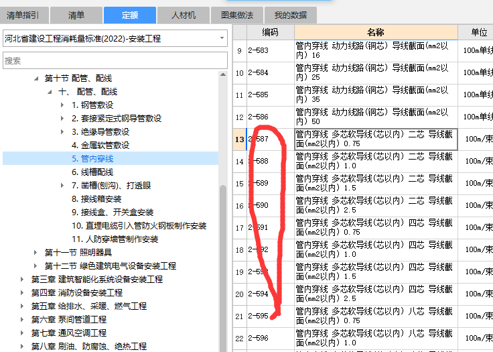Click name cell 多芯软导线 四芯 1.0
Image resolution: width=493 pixels, height=352 pixels.
(x=376, y=249)
